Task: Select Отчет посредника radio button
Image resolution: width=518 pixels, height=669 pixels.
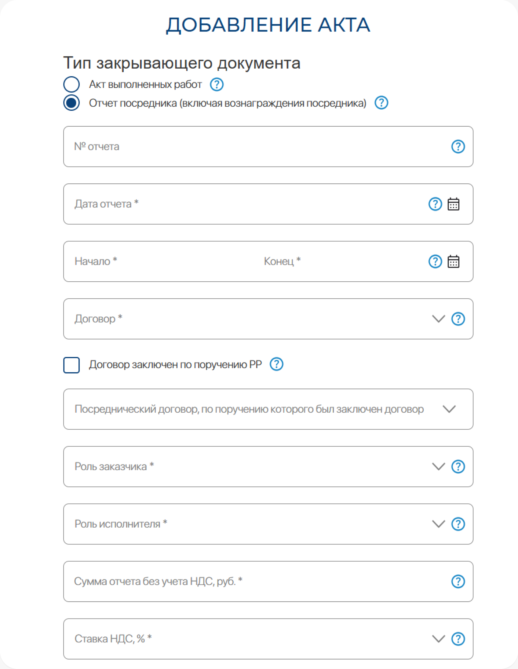Action: (x=72, y=103)
